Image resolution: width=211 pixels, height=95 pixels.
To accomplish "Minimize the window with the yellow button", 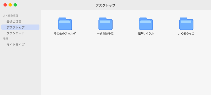I will coord(10,5).
